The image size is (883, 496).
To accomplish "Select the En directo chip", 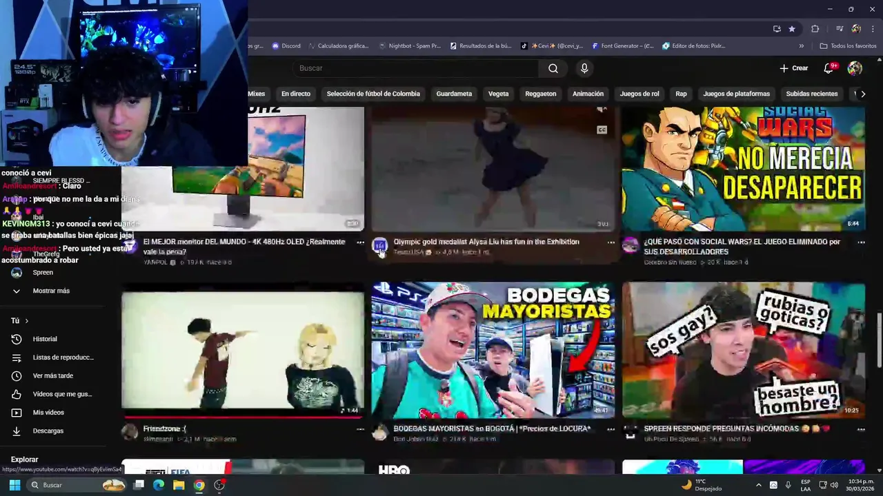I will (x=296, y=94).
